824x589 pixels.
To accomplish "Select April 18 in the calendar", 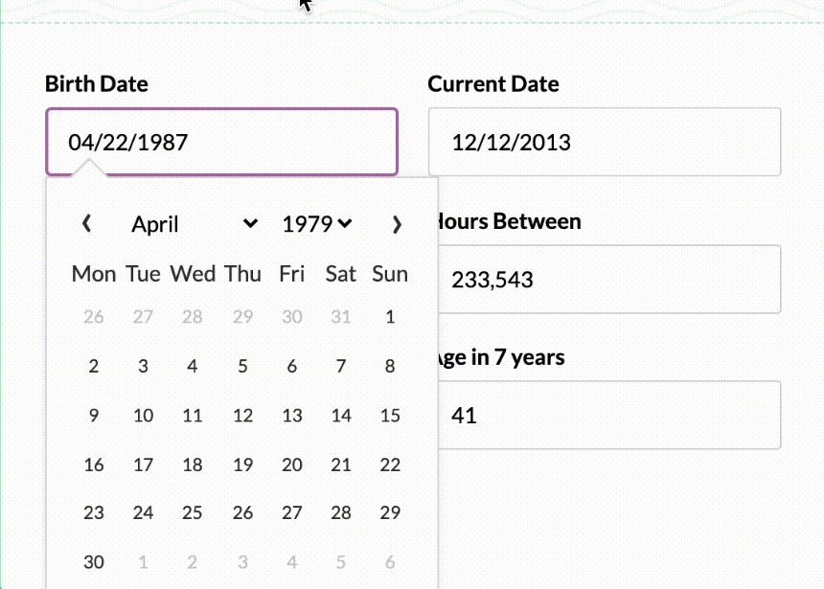I will pos(193,464).
